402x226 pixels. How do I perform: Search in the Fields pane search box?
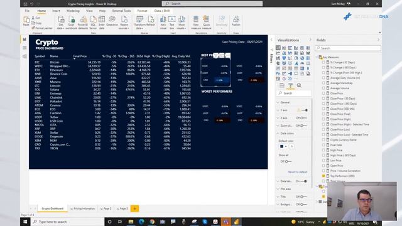(x=348, y=48)
